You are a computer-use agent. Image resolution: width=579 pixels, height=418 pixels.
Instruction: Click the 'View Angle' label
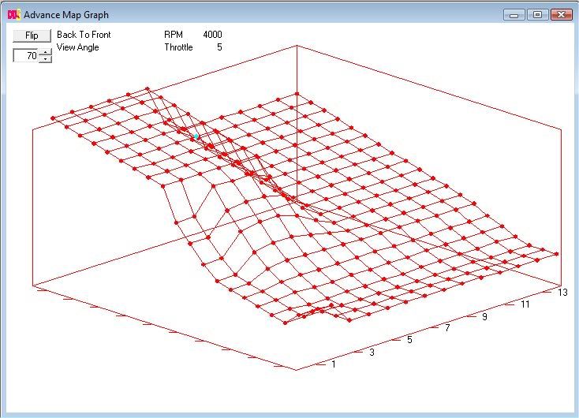(78, 47)
